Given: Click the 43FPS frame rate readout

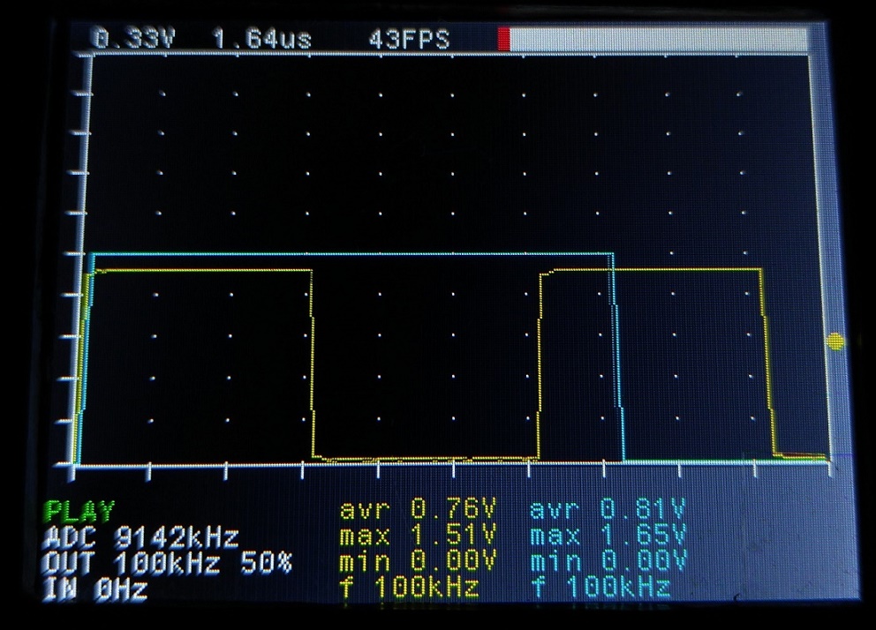Looking at the screenshot, I should [x=409, y=41].
